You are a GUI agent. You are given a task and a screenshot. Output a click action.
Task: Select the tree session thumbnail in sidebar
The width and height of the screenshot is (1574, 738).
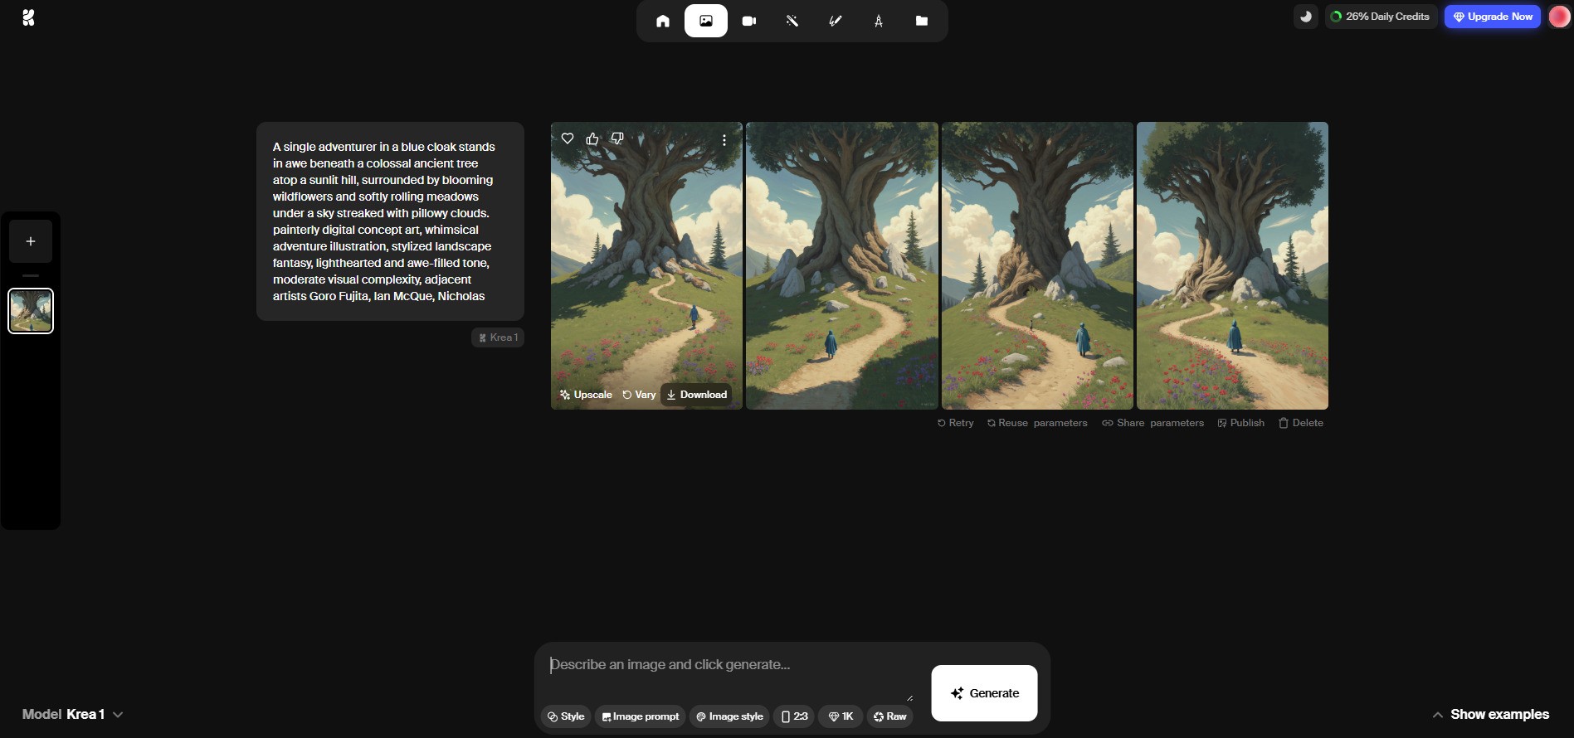tap(31, 311)
